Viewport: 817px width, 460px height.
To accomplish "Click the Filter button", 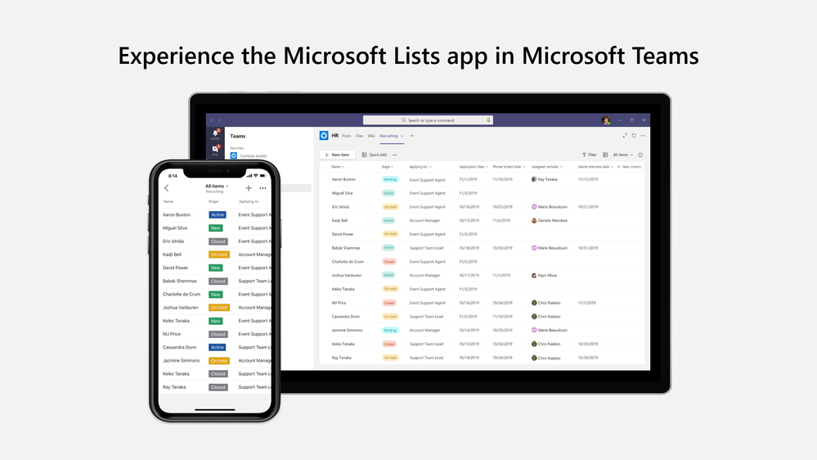I will tap(590, 155).
